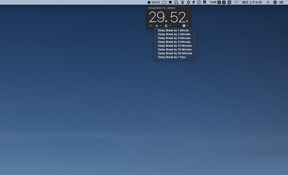The image size is (288, 175).
Task: Click the black rounded icon right after 100字
Action: pyautogui.click(x=219, y=2)
